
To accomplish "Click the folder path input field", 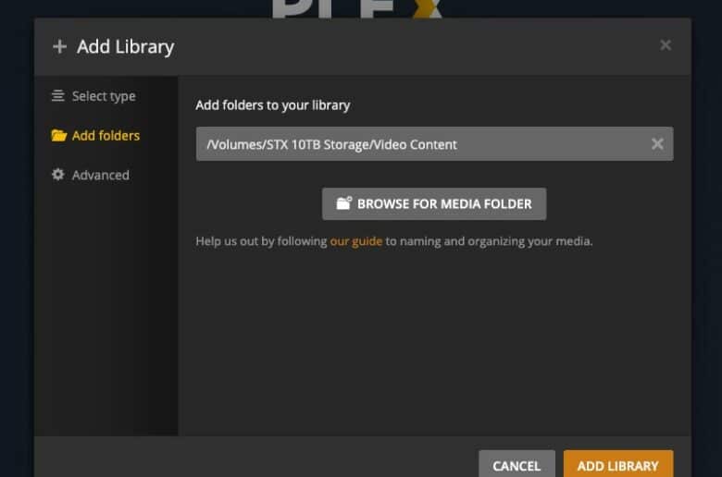I will pos(434,144).
